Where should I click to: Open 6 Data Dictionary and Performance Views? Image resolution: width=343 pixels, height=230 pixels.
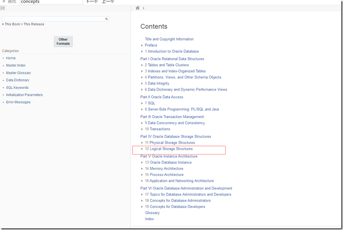tap(186, 89)
